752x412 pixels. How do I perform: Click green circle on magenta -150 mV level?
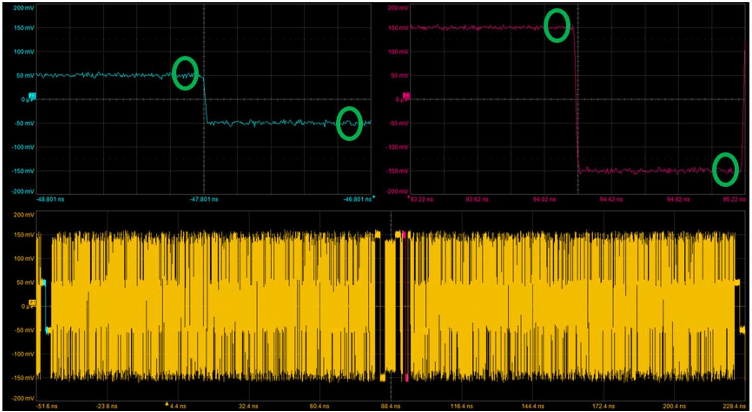[x=725, y=169]
